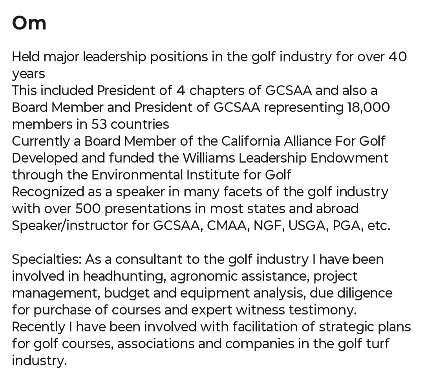
Task: Click the "Specialties:" label
Action: [46, 259]
